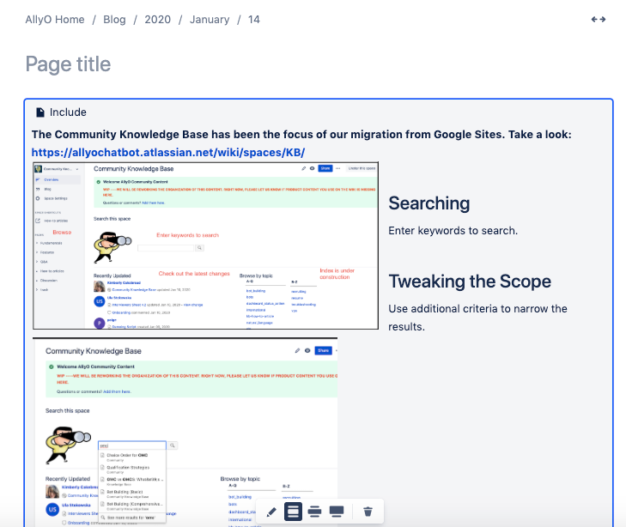Click the Tweaking the Scope heading
This screenshot has height=527, width=626.
(x=470, y=282)
